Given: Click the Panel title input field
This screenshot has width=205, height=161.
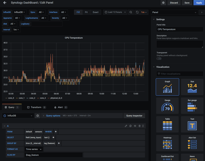Looking at the screenshot, I should point(180,29).
